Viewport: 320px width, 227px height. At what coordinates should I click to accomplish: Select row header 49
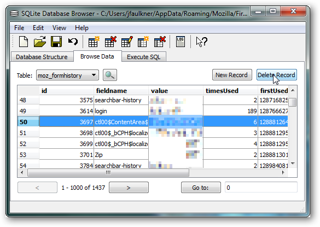click(x=28, y=111)
